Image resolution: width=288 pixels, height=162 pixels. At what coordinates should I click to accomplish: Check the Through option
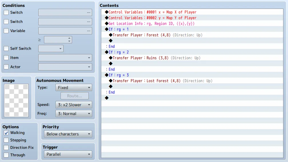(6, 155)
